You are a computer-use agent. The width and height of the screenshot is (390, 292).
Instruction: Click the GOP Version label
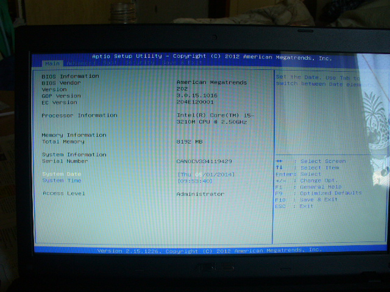tap(61, 96)
